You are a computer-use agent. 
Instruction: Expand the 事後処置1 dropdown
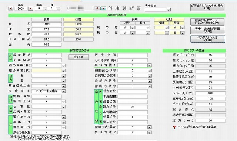click(x=150, y=65)
